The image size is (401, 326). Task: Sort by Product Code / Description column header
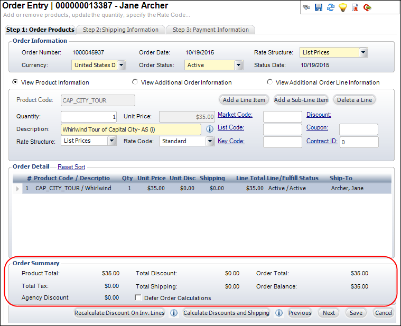(72, 178)
